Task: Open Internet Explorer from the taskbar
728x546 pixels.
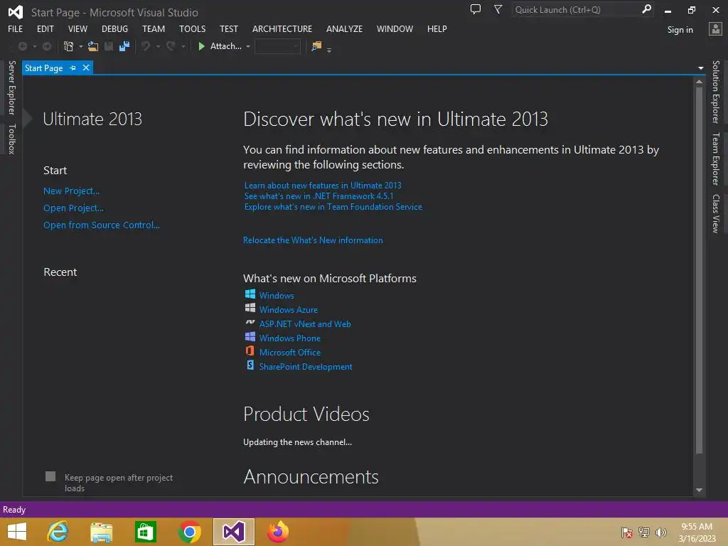Action: 58,532
